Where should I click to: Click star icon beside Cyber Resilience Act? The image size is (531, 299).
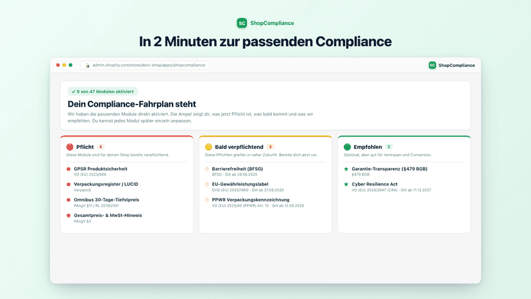(x=346, y=184)
